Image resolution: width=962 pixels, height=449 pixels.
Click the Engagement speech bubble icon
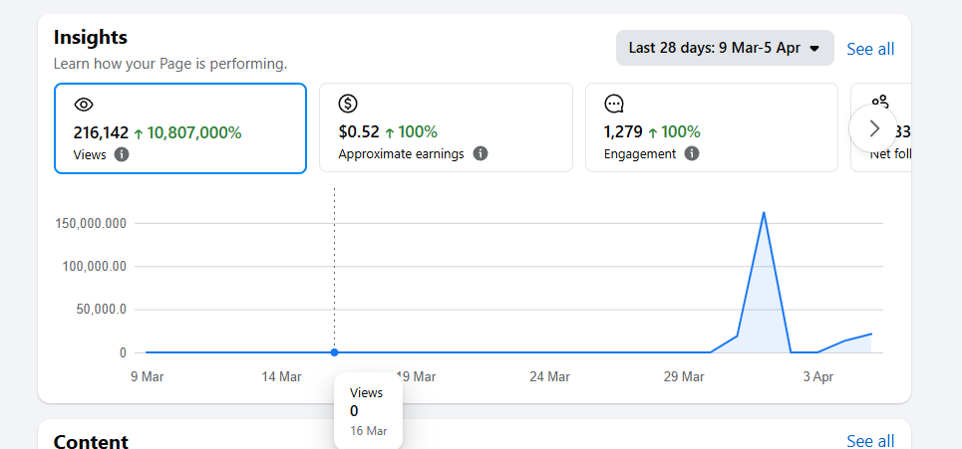point(614,104)
